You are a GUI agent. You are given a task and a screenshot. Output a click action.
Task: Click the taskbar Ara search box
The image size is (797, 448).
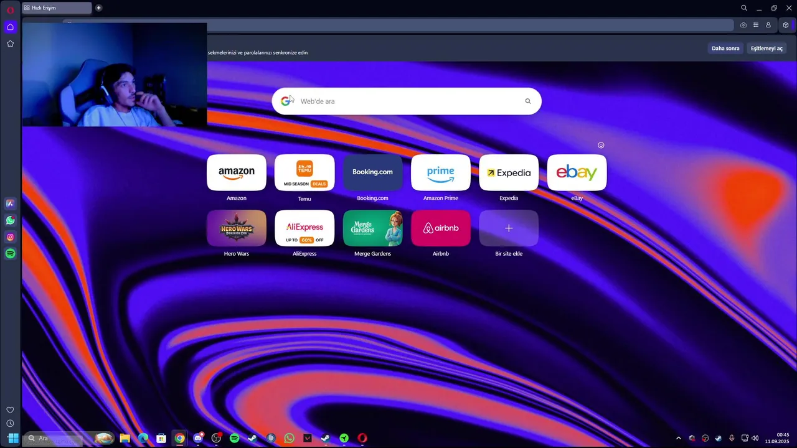pos(70,438)
